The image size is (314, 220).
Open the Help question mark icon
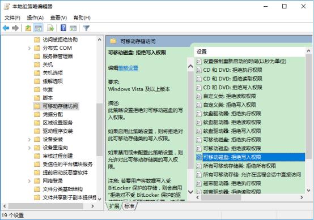63,28
